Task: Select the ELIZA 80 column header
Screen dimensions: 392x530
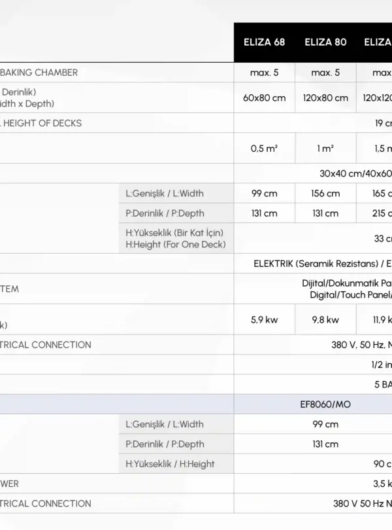Action: (x=325, y=43)
